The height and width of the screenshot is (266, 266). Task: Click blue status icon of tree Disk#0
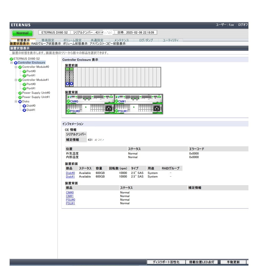pyautogui.click(x=24, y=106)
